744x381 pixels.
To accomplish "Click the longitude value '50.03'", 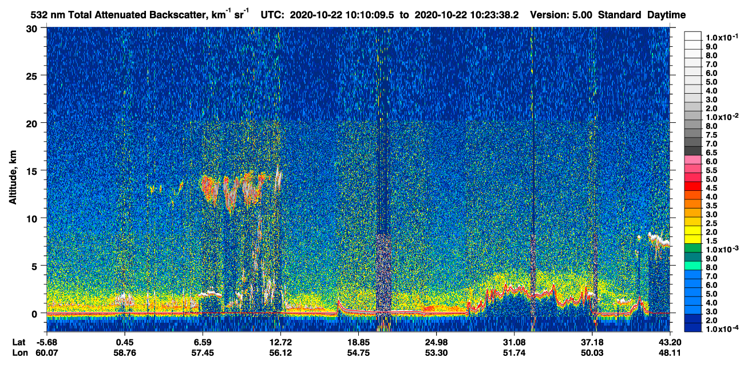I will pyautogui.click(x=592, y=353).
